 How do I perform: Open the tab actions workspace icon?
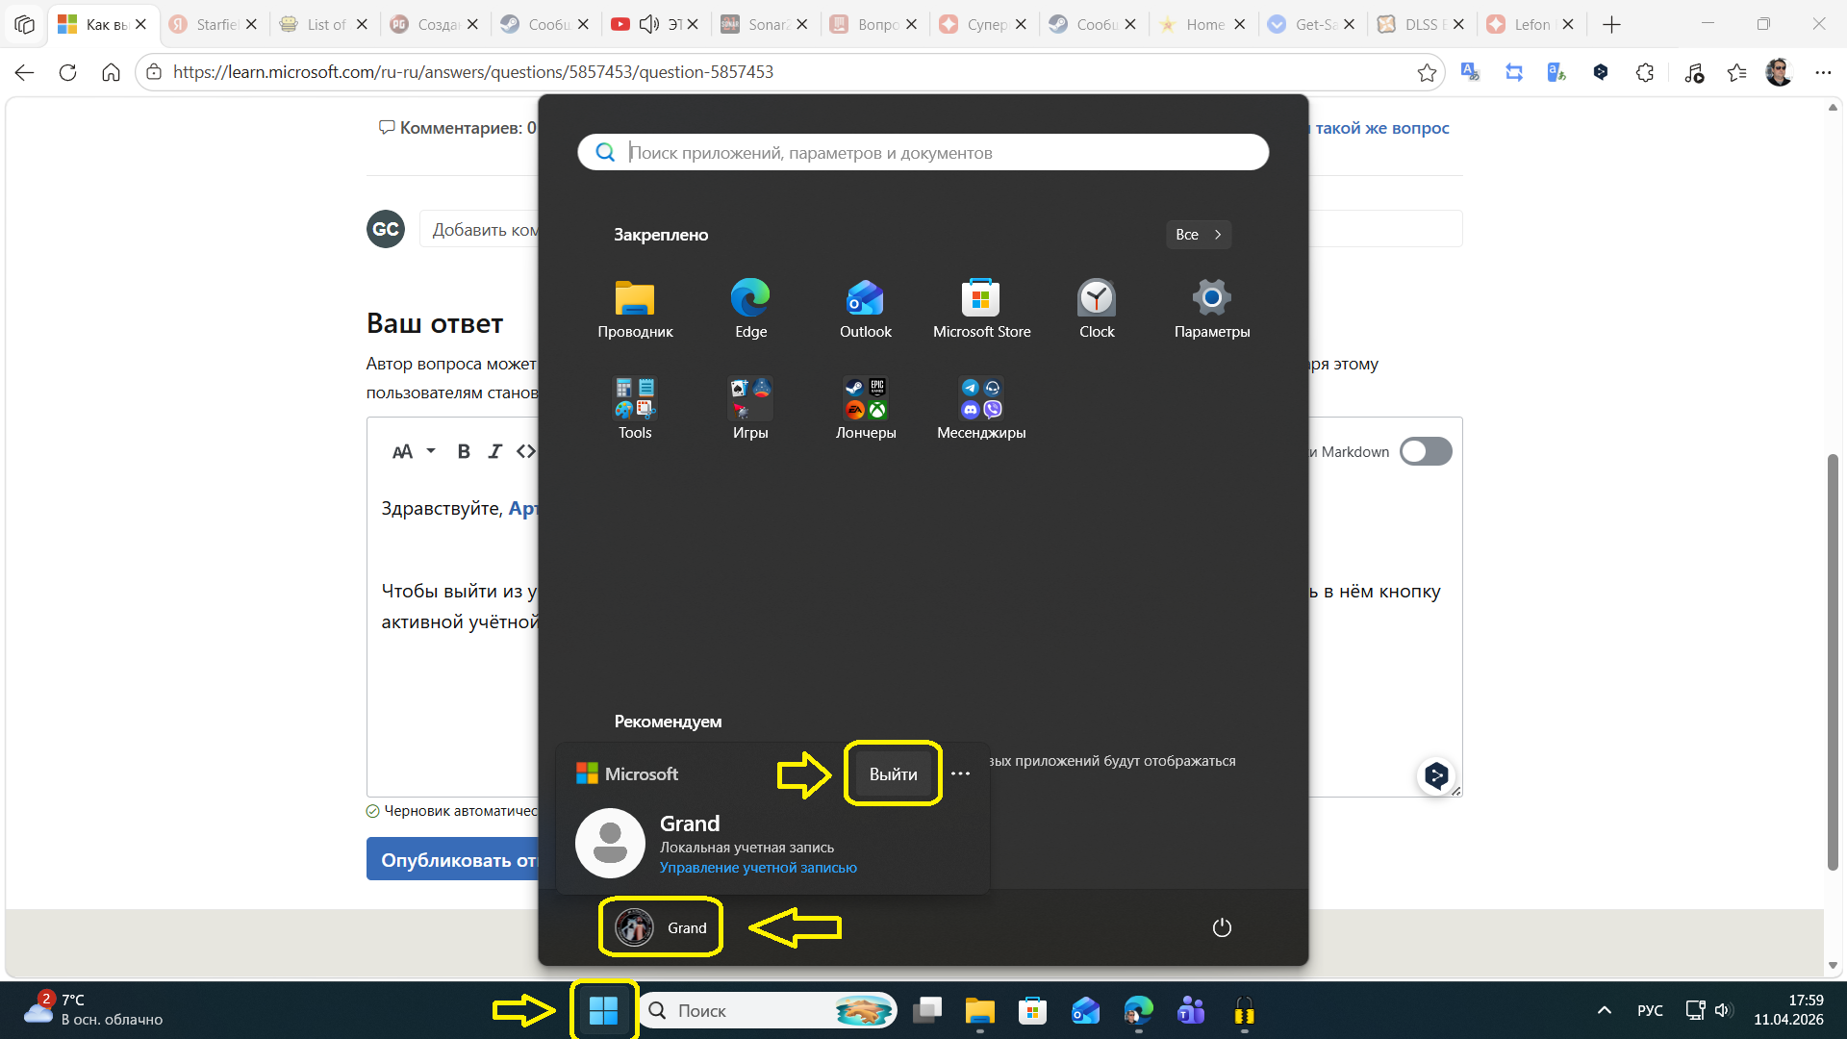(x=25, y=24)
